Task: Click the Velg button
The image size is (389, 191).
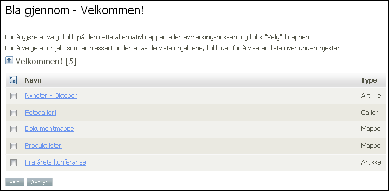Action: pos(15,182)
